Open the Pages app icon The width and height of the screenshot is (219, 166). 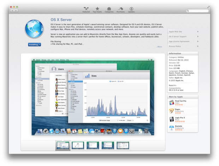pyautogui.click(x=171, y=111)
